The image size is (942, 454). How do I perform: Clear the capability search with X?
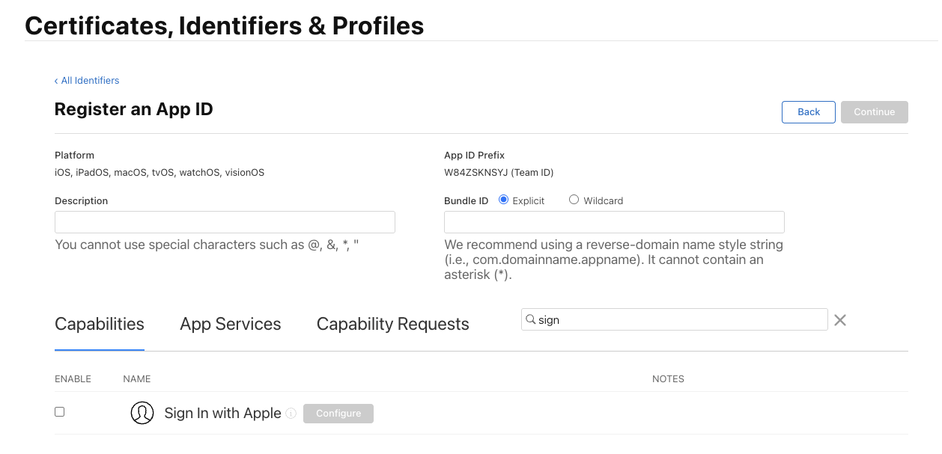(x=840, y=320)
